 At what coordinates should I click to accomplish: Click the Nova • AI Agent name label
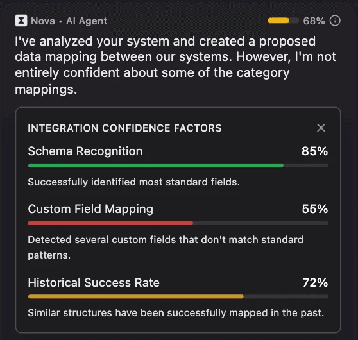pos(69,21)
